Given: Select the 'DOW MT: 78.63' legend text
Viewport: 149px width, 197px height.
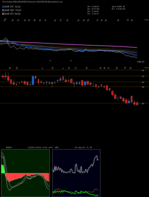Looking at the screenshot, I should pyautogui.click(x=13, y=10).
